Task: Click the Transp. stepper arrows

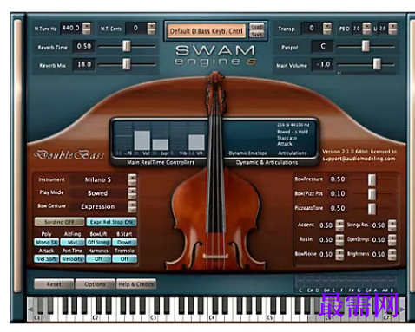Action: (x=327, y=28)
